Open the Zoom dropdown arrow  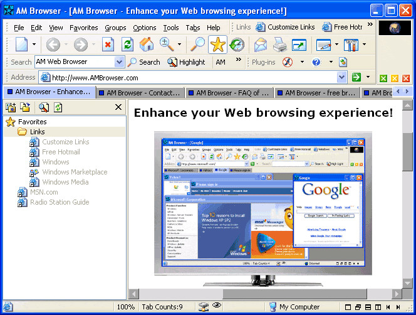(x=179, y=45)
